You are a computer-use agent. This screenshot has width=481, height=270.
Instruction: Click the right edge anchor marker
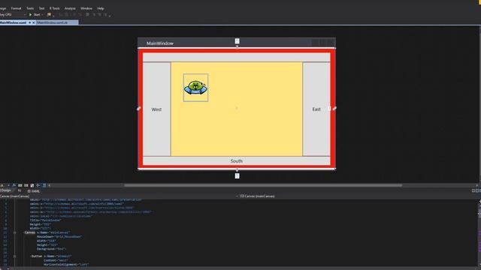click(334, 108)
